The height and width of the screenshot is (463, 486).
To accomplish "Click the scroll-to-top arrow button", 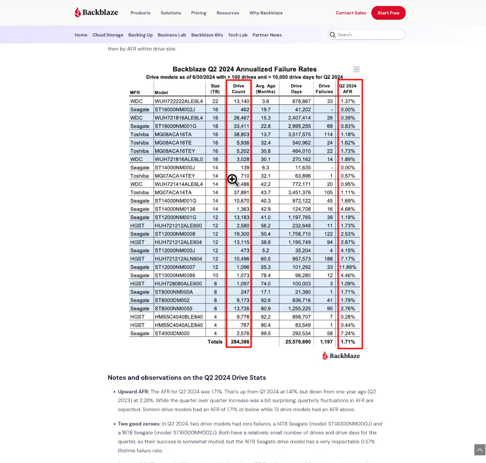I will [479, 450].
